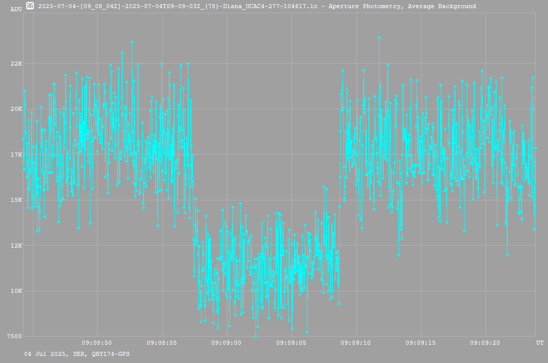Select the 09:09:20 time marker
Image resolution: width=548 pixels, height=363 pixels.
485,343
